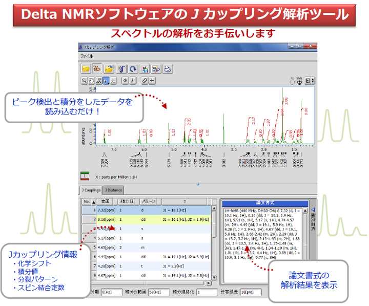The image size is (369, 306).
Task: Open the ファイル menu
Action: 87,56
